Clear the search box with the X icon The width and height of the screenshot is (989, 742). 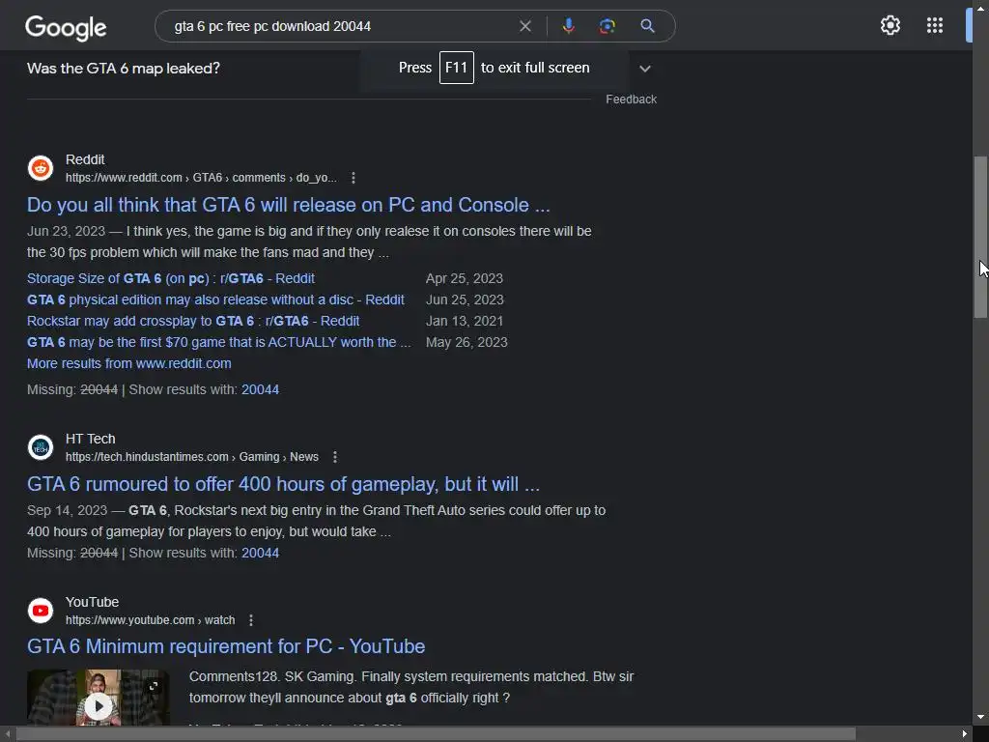point(524,26)
